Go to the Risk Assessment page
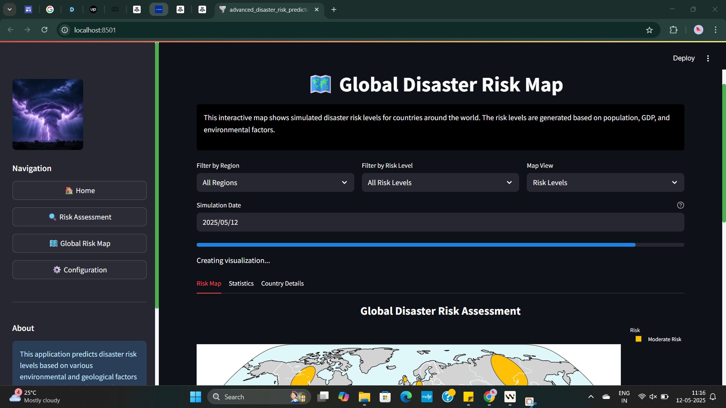The image size is (726, 408). [79, 217]
